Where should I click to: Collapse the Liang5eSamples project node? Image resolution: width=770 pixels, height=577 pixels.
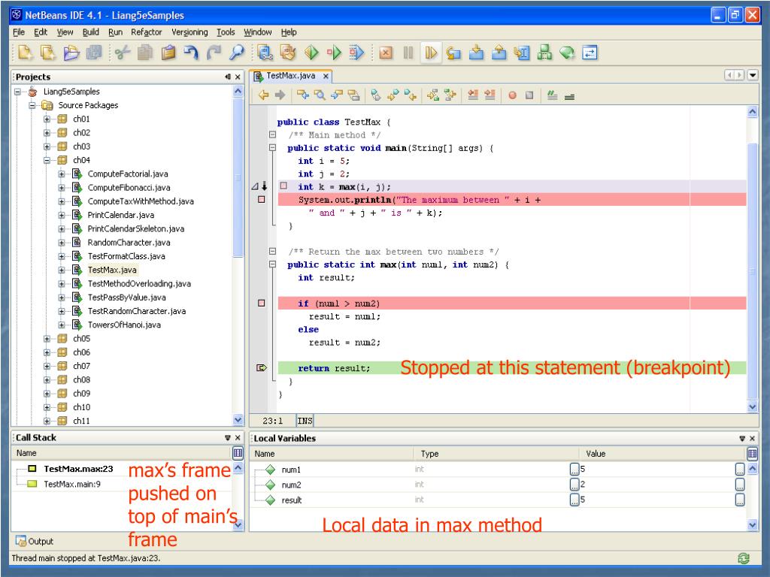click(x=18, y=92)
